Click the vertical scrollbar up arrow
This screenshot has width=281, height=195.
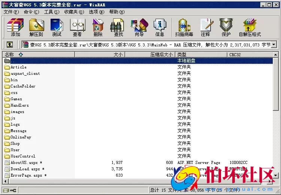click(276, 54)
